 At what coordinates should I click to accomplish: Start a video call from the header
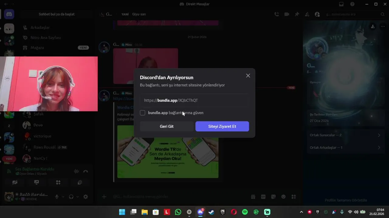point(287,14)
